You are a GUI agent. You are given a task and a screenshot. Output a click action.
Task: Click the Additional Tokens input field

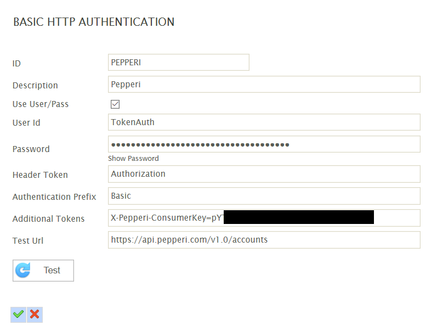264,218
